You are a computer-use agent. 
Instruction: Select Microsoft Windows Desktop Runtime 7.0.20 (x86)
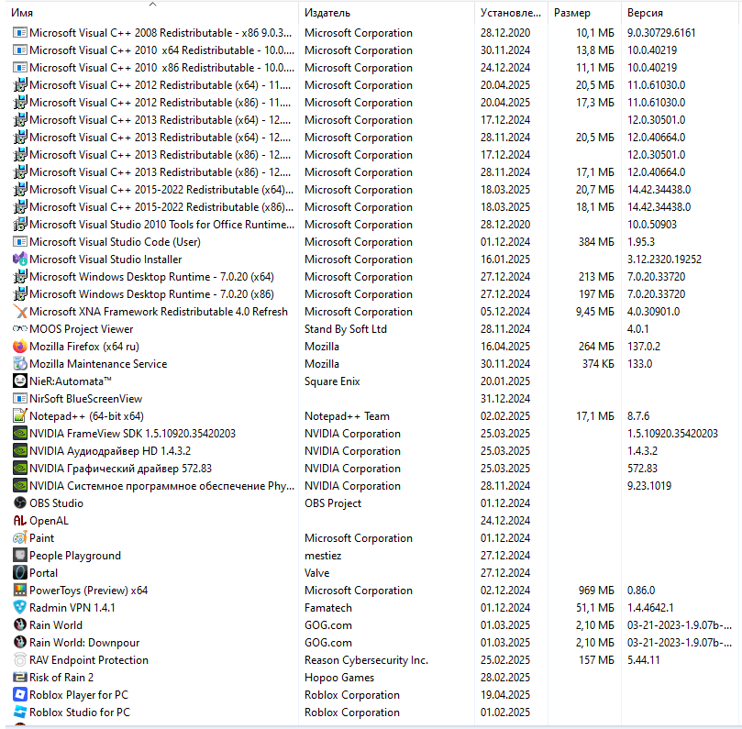point(372,294)
